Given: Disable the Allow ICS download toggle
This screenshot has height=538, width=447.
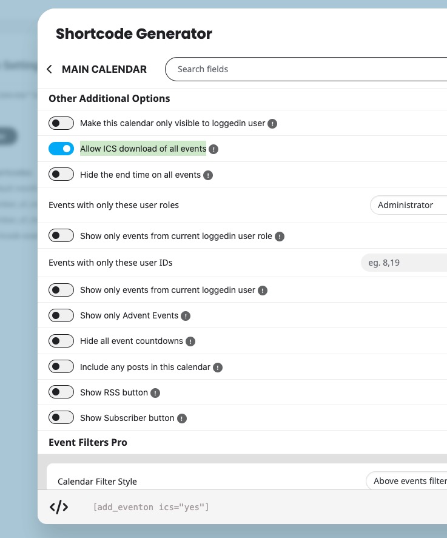Looking at the screenshot, I should (61, 149).
